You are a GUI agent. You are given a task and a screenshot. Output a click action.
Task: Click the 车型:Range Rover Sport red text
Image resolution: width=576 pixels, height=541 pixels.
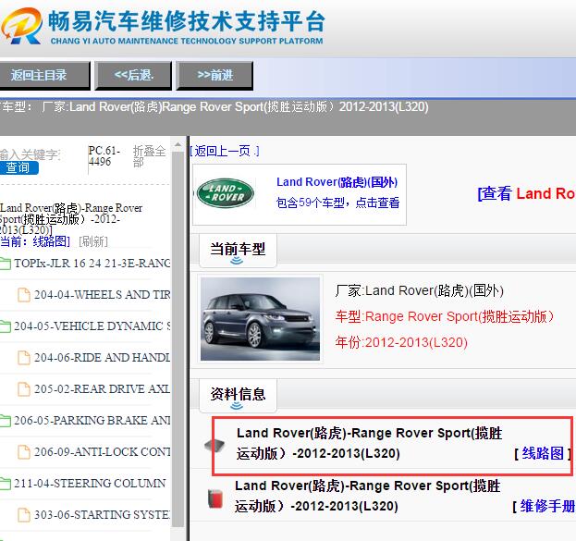[x=445, y=316]
